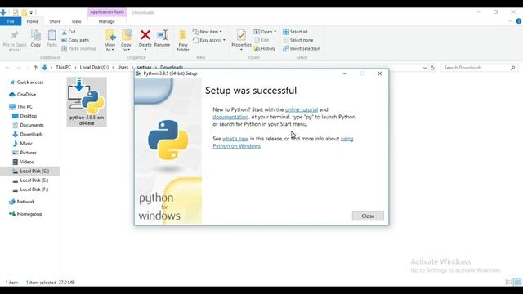Click Select all
This screenshot has width=523, height=294.
[295, 32]
